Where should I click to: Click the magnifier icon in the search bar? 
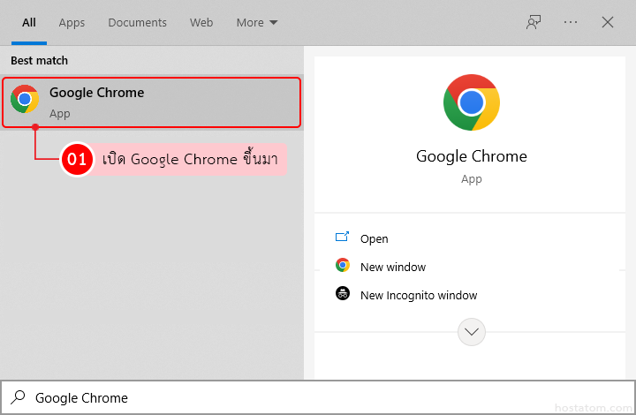(x=18, y=398)
